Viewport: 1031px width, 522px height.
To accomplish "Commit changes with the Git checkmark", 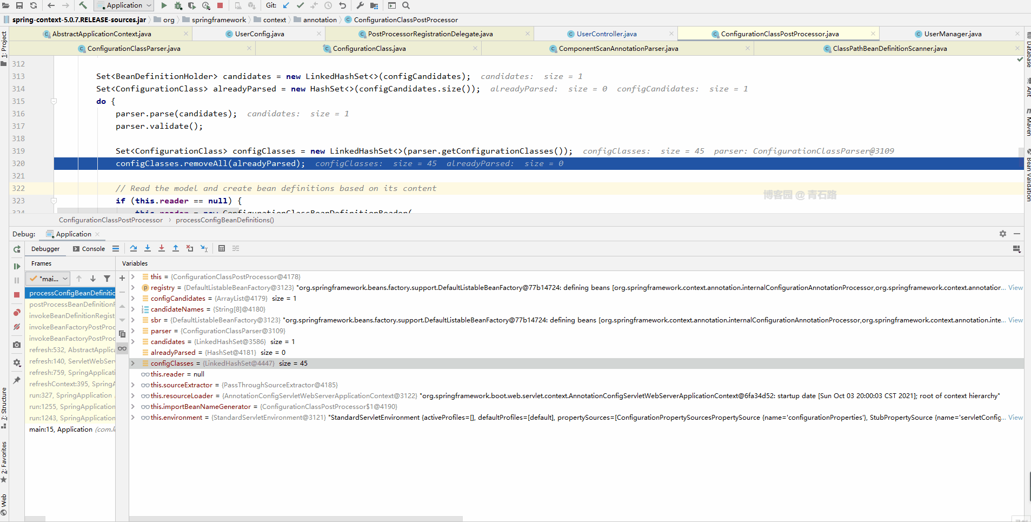I will pyautogui.click(x=300, y=5).
